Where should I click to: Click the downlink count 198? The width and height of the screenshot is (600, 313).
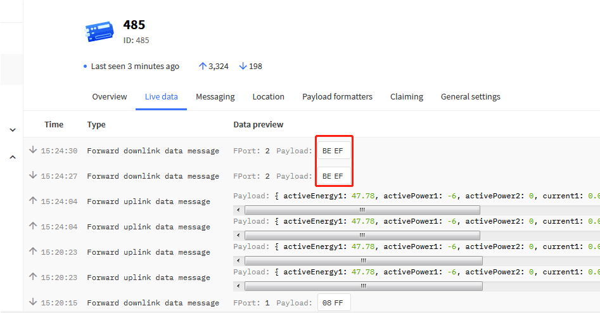255,66
